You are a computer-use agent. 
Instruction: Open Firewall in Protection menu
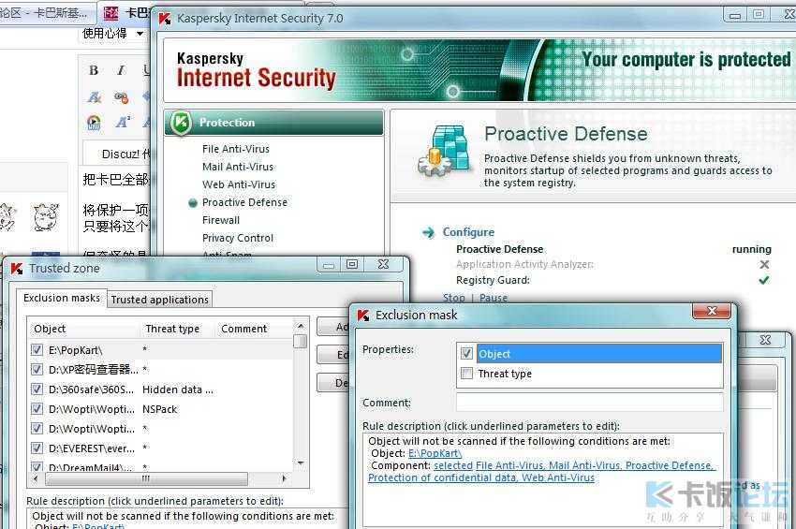[221, 220]
